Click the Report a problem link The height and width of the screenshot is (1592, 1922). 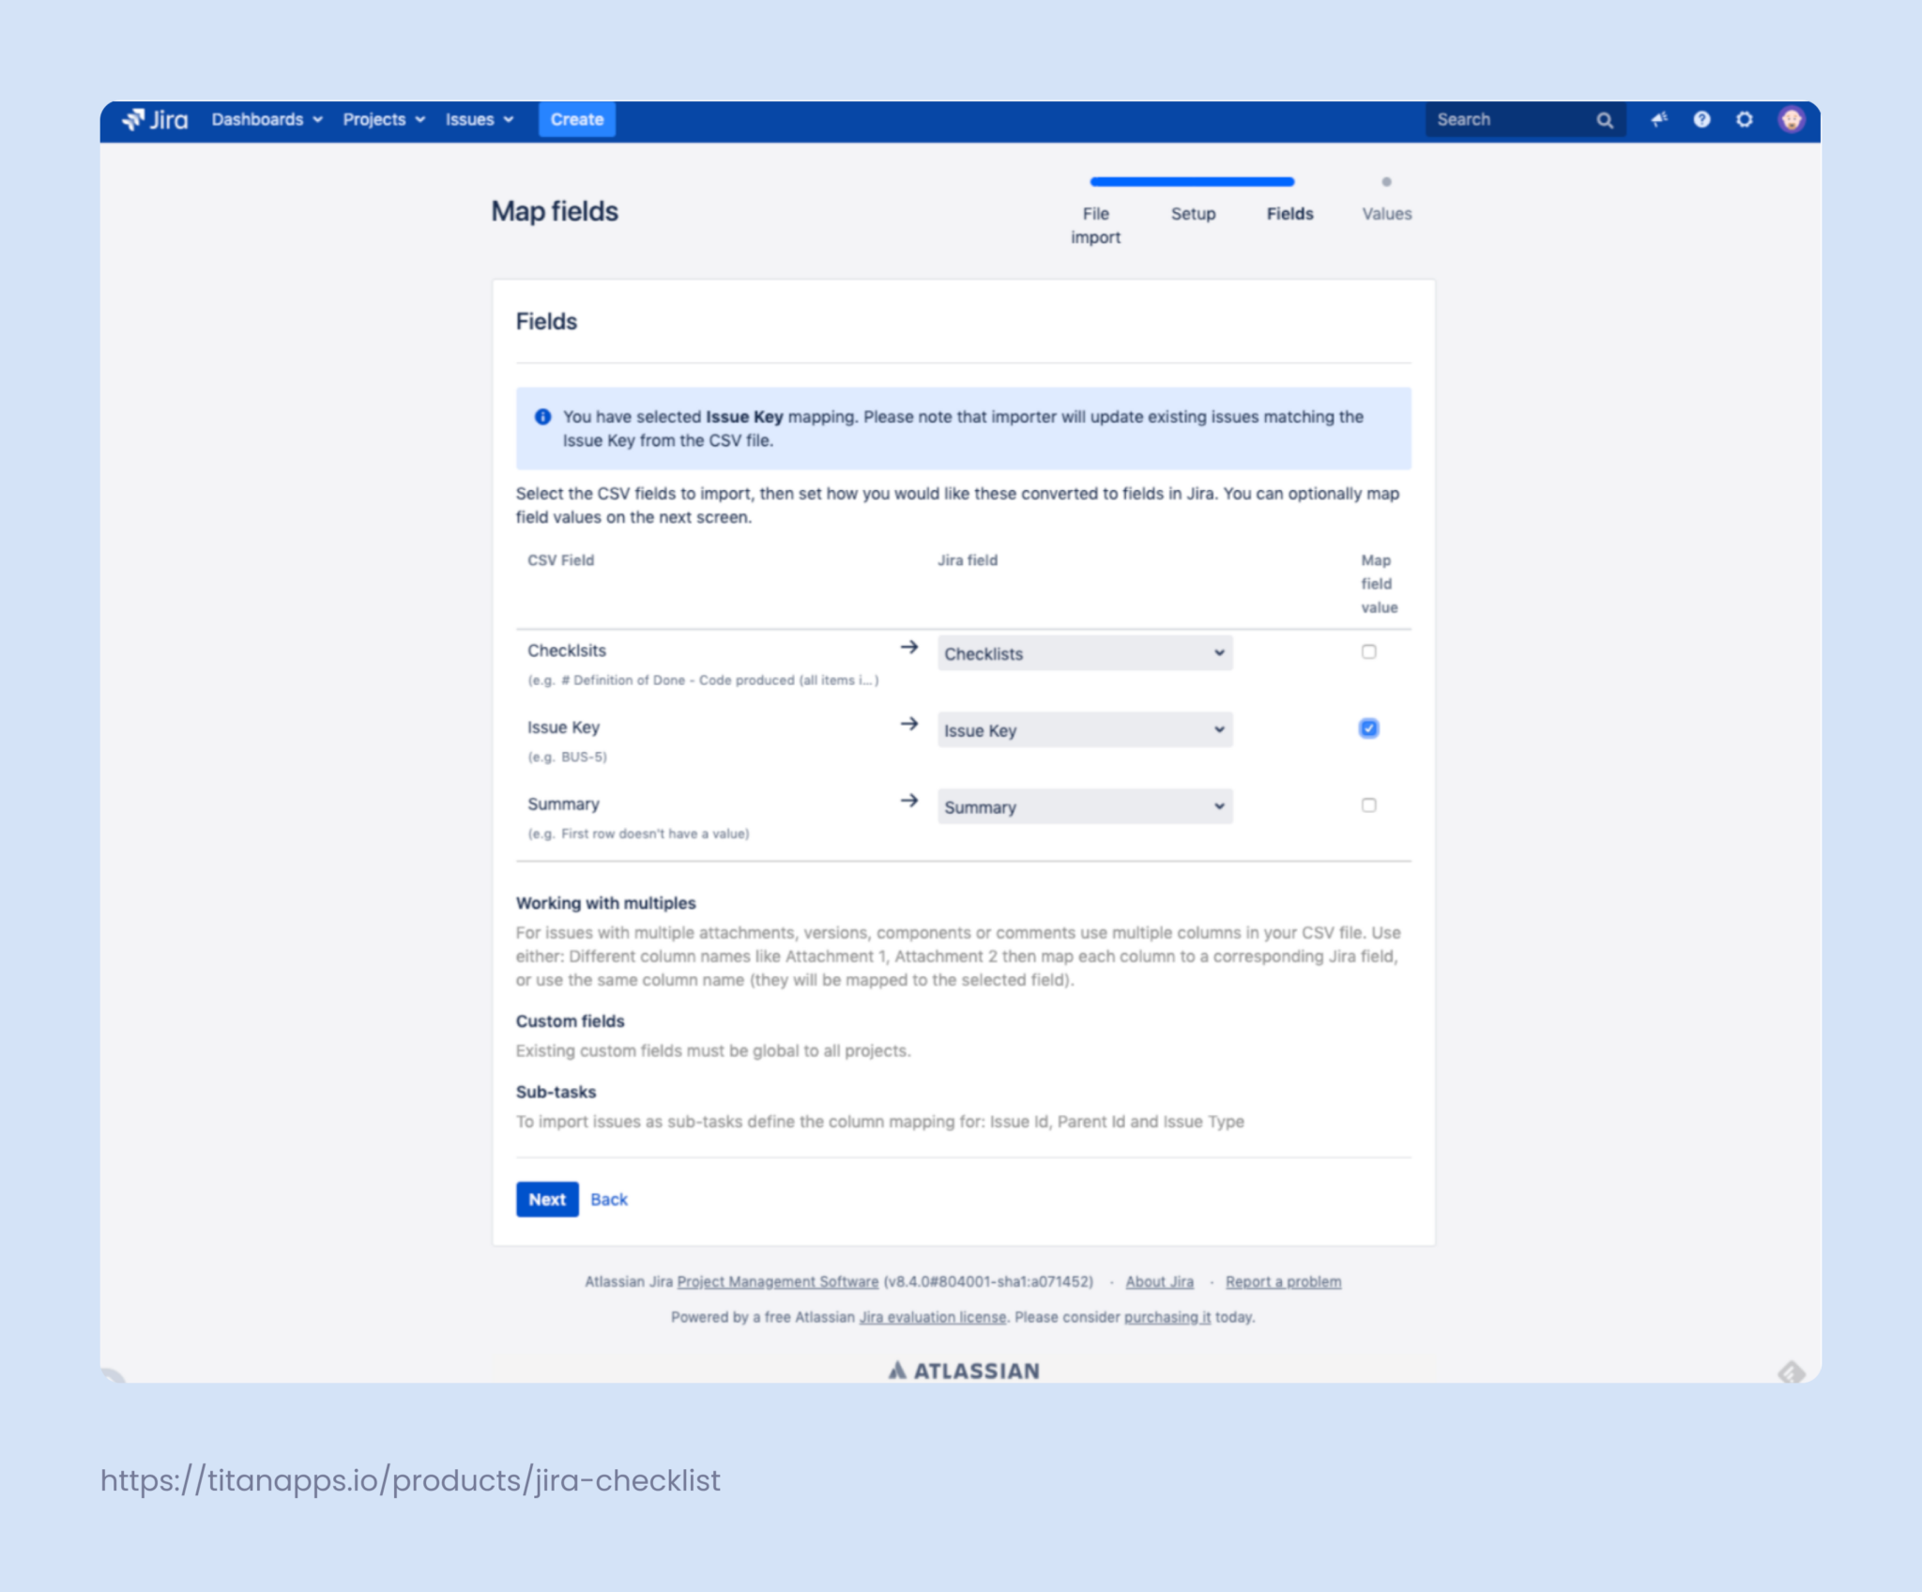click(1283, 1281)
